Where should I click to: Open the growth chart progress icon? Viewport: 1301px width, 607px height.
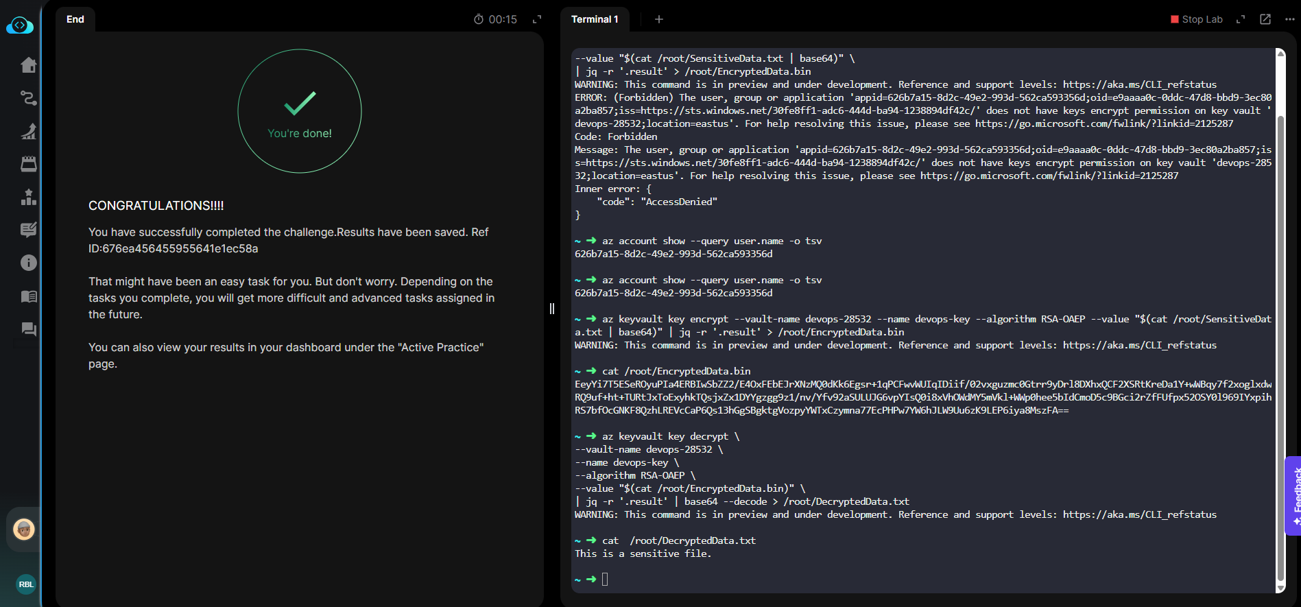click(x=28, y=131)
